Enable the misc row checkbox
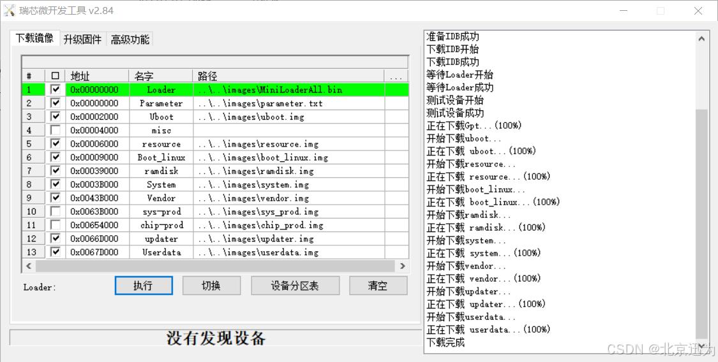Image resolution: width=718 pixels, height=362 pixels. tap(56, 130)
